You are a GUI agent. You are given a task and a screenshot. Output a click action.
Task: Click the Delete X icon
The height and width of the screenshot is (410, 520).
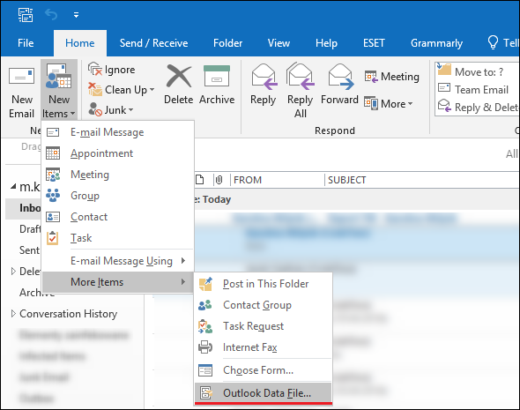(179, 77)
